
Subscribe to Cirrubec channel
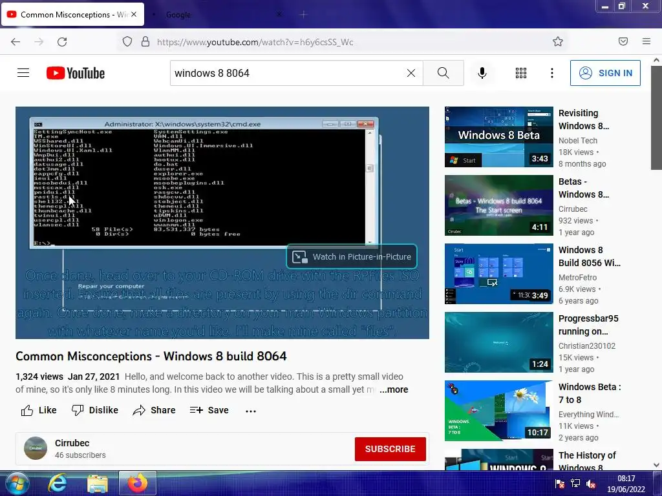coord(390,449)
